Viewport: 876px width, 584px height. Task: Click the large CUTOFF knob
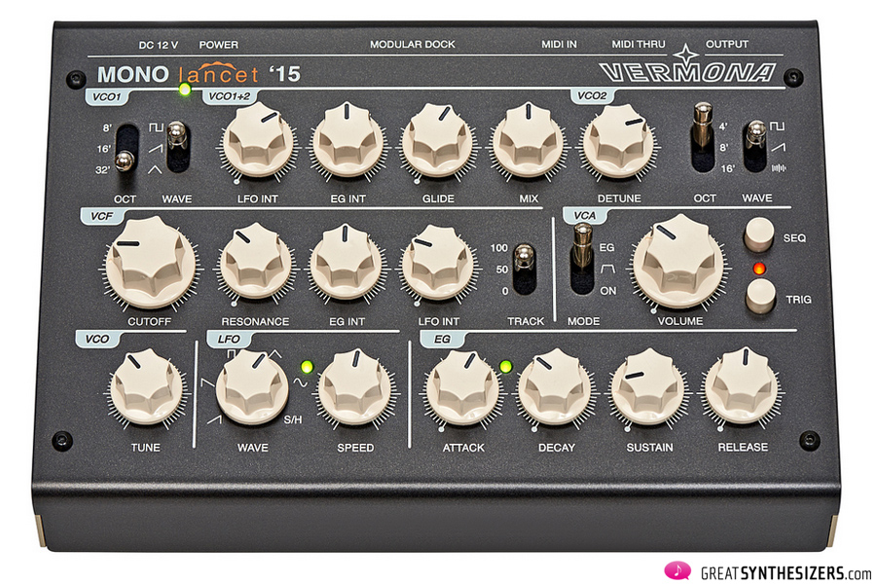click(x=150, y=263)
